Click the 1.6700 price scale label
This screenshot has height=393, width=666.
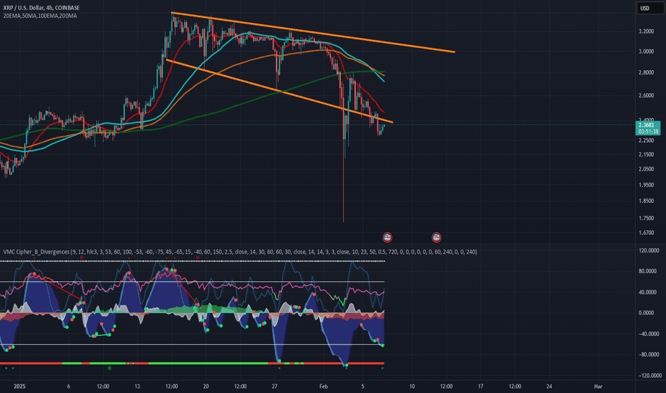(x=646, y=233)
